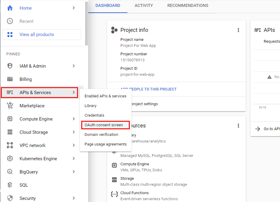Open the Storage resource link
280x202 pixels.
point(127,179)
